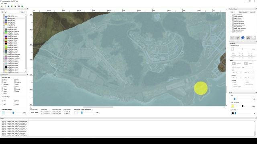Click the brush size slider

(x=235, y=99)
